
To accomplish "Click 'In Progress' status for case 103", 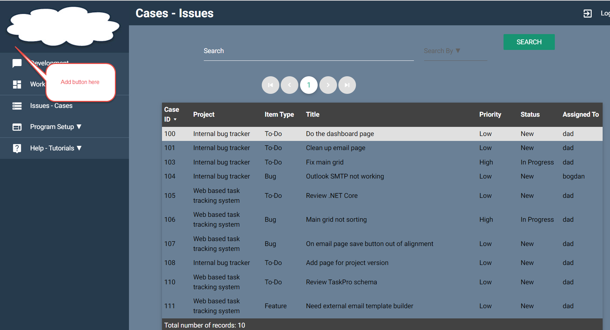I will 537,162.
